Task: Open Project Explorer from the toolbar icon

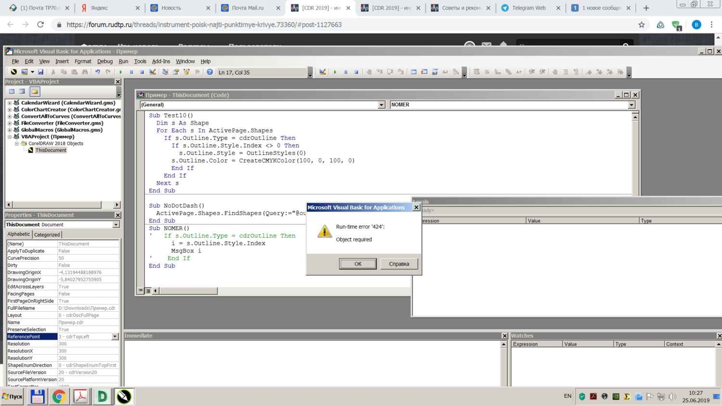Action: pos(165,72)
